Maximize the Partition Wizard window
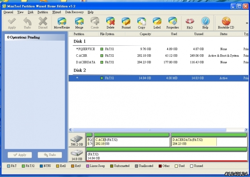250x177 pixels. pos(239,6)
